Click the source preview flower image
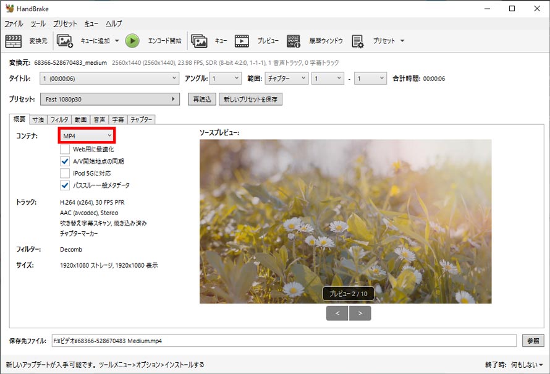Screen dimensions: 550x374 click(345, 221)
